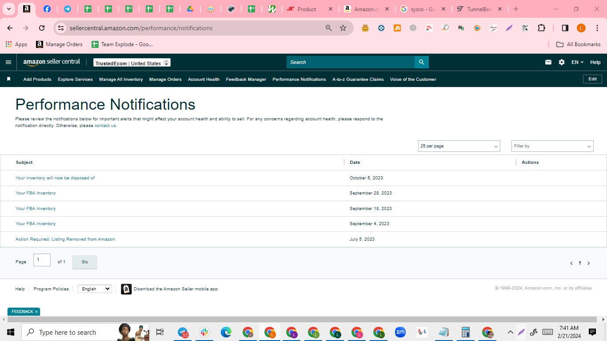607x341 pixels.
Task: Open the mail messages icon in Seller Central
Action: tap(548, 62)
